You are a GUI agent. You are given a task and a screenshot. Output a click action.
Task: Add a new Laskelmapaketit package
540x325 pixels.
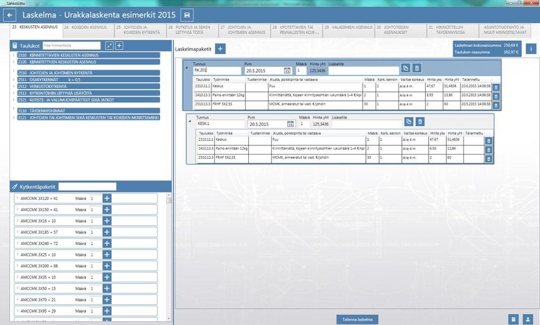[x=220, y=49]
